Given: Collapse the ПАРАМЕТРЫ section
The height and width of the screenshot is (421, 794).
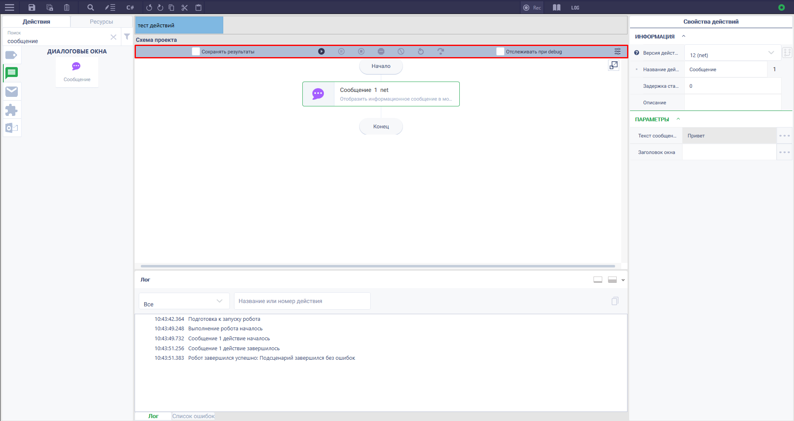Looking at the screenshot, I should point(678,119).
